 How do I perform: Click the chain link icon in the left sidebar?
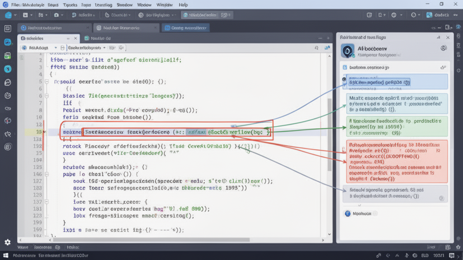[8, 108]
